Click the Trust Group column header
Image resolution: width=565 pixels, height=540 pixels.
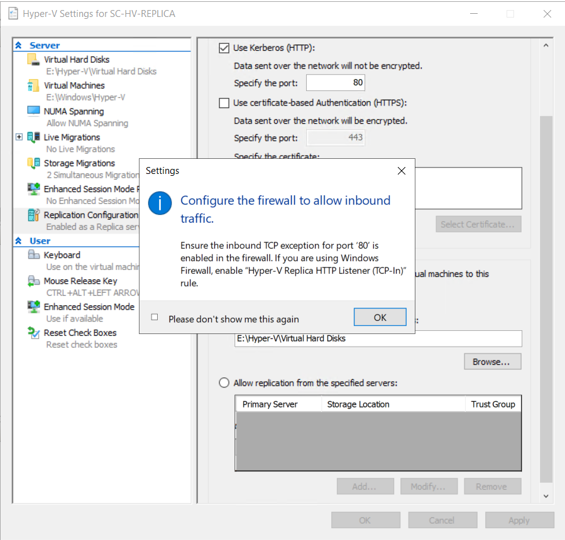493,404
